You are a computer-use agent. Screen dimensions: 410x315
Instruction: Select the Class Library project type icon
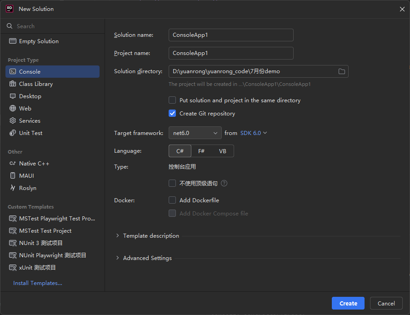tap(13, 84)
